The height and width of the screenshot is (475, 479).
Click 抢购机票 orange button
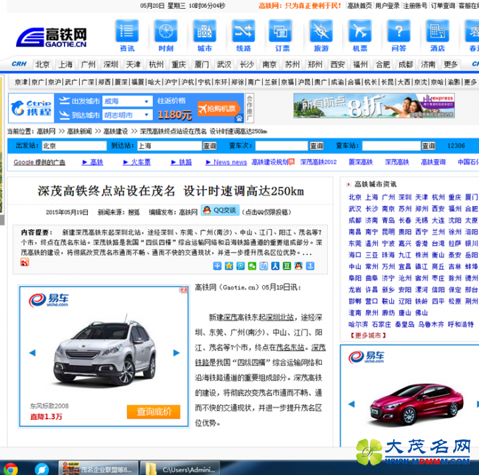pyautogui.click(x=219, y=108)
